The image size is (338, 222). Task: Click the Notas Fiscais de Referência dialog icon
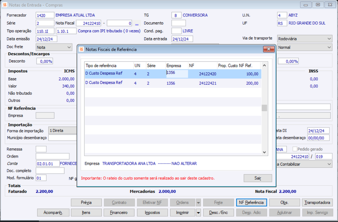(x=81, y=49)
